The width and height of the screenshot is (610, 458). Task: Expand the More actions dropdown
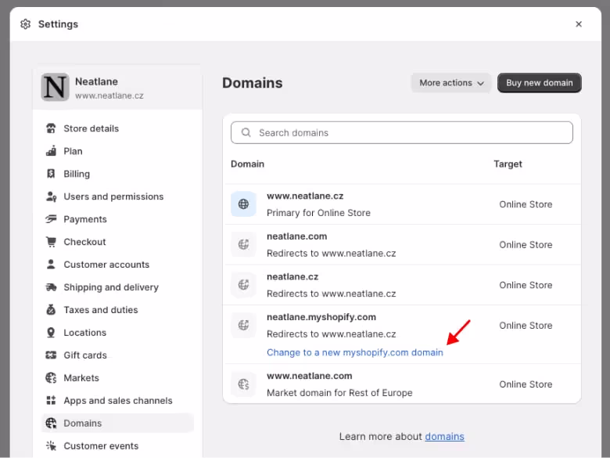[451, 83]
